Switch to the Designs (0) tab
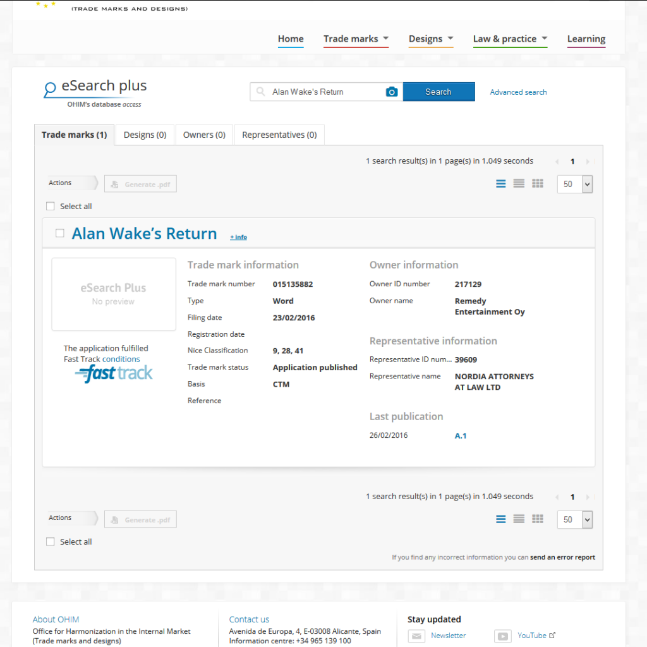Screen dimensions: 647x647 tap(145, 135)
